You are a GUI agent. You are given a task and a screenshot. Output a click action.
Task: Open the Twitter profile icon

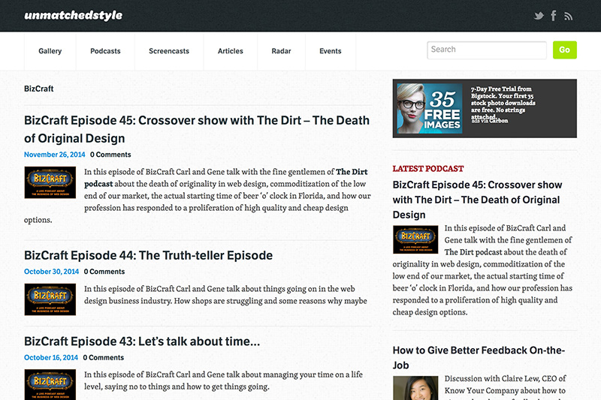tap(539, 16)
